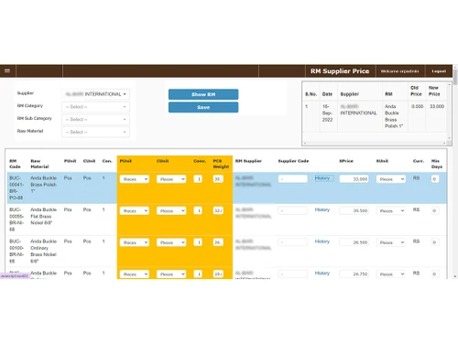Click the SPrice column header
458x343 pixels.
[x=346, y=161]
